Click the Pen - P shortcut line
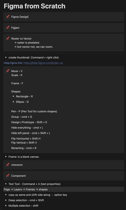This screenshot has width=126, height=210. coord(34,112)
